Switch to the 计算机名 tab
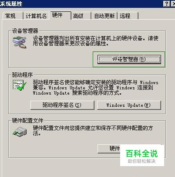Screen dimensions: 175x177 click(36, 16)
